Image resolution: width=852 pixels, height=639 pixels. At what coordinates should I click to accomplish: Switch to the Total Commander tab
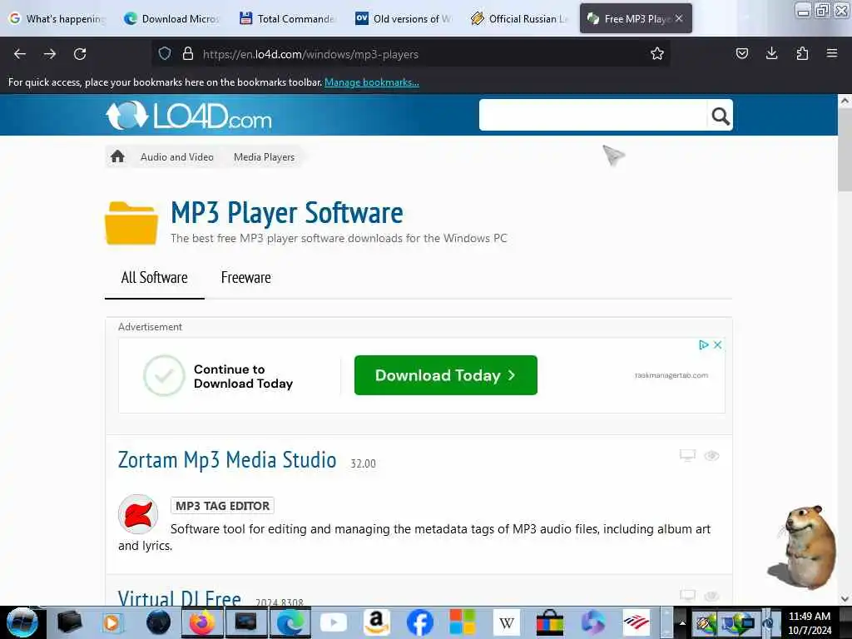click(x=288, y=18)
